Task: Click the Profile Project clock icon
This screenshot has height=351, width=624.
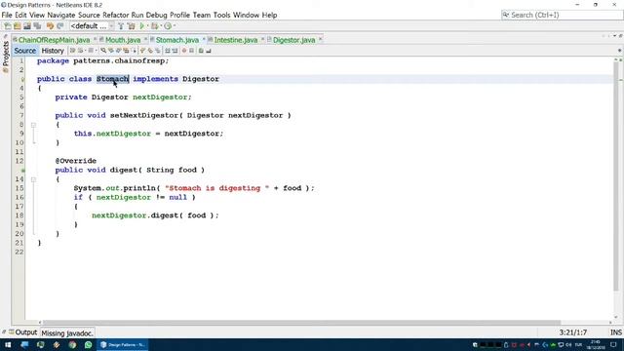Action: pos(168,26)
